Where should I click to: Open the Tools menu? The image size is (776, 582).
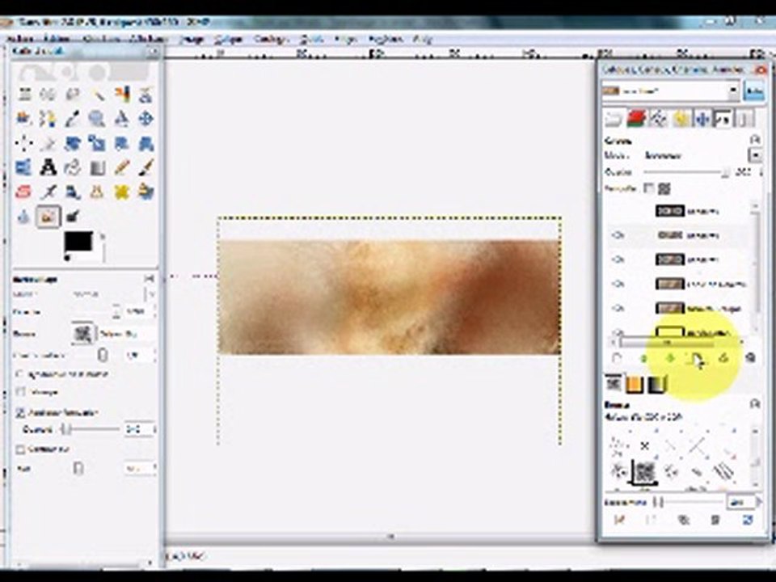[x=311, y=40]
